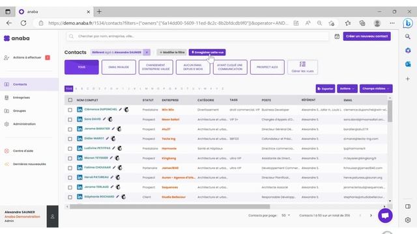The height and width of the screenshot is (234, 417).
Task: Click Mailchimp icon for Hervé PATUREAU
Action: [118, 177]
